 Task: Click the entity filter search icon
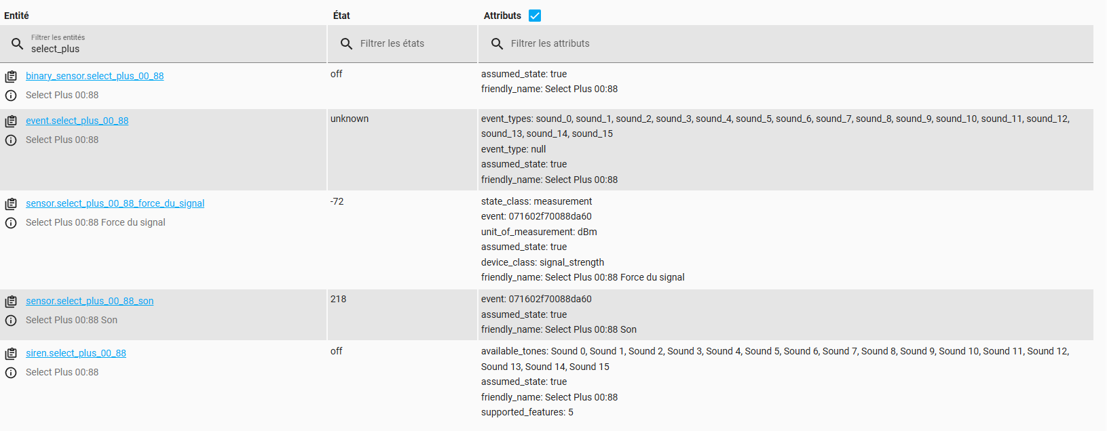tap(18, 44)
